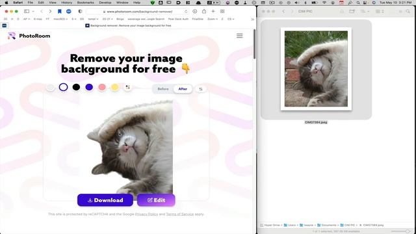Reload the PhotoRoom page
The height and width of the screenshot is (234, 416).
(186, 12)
